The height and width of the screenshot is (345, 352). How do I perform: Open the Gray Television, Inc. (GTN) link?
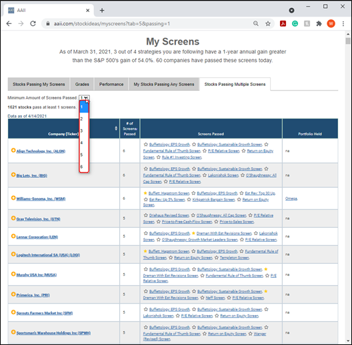click(38, 219)
